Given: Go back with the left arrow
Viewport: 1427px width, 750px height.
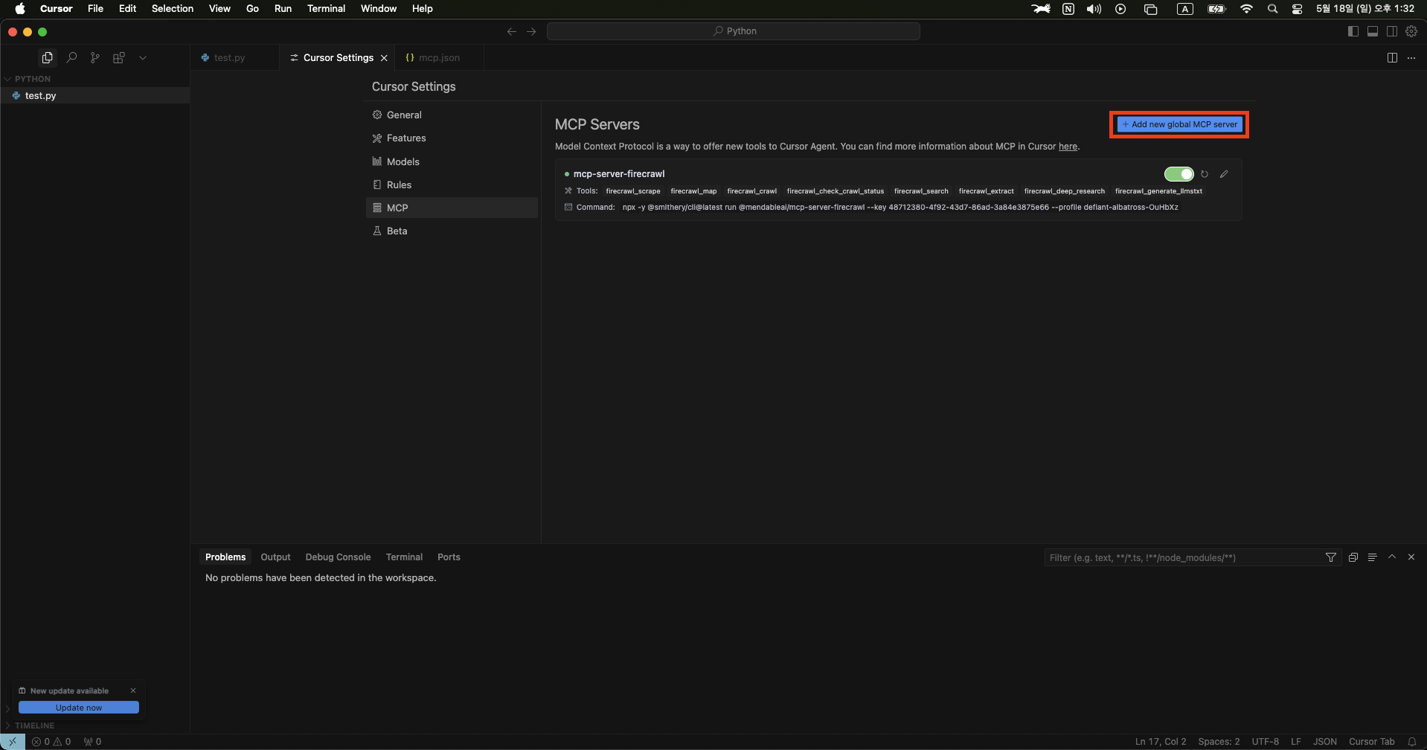Looking at the screenshot, I should coord(511,31).
